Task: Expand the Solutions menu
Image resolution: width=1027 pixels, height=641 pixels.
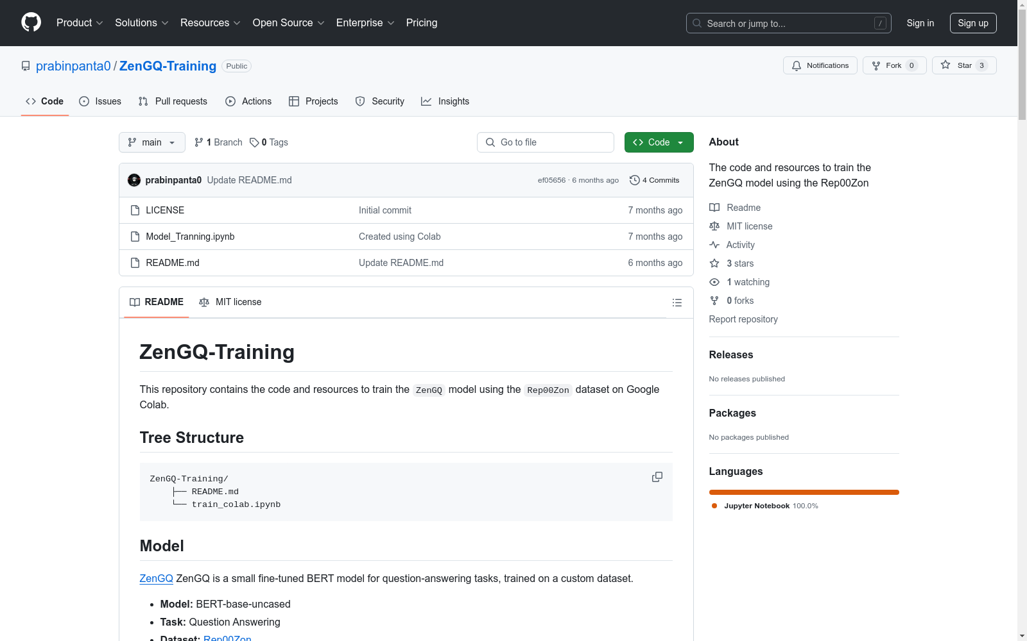Action: 142,23
